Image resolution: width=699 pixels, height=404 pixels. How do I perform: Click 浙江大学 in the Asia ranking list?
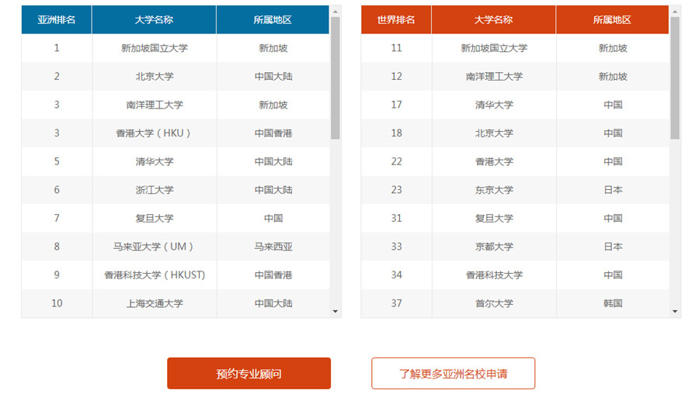click(x=154, y=190)
